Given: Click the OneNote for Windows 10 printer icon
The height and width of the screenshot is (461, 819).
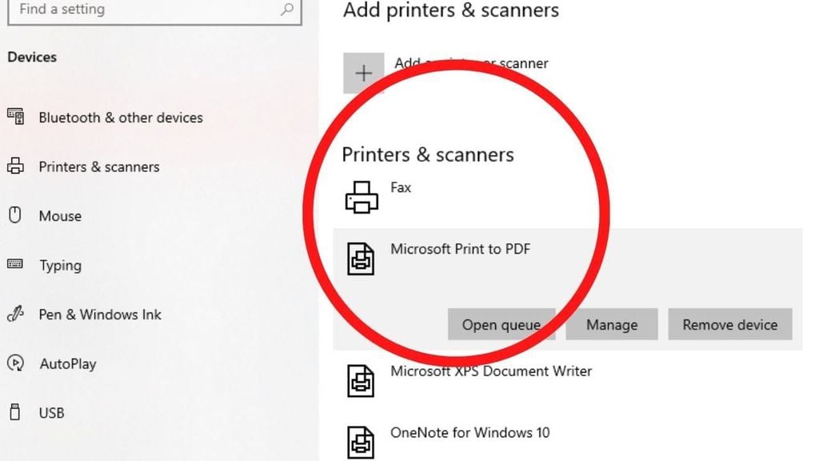Looking at the screenshot, I should pos(361,442).
